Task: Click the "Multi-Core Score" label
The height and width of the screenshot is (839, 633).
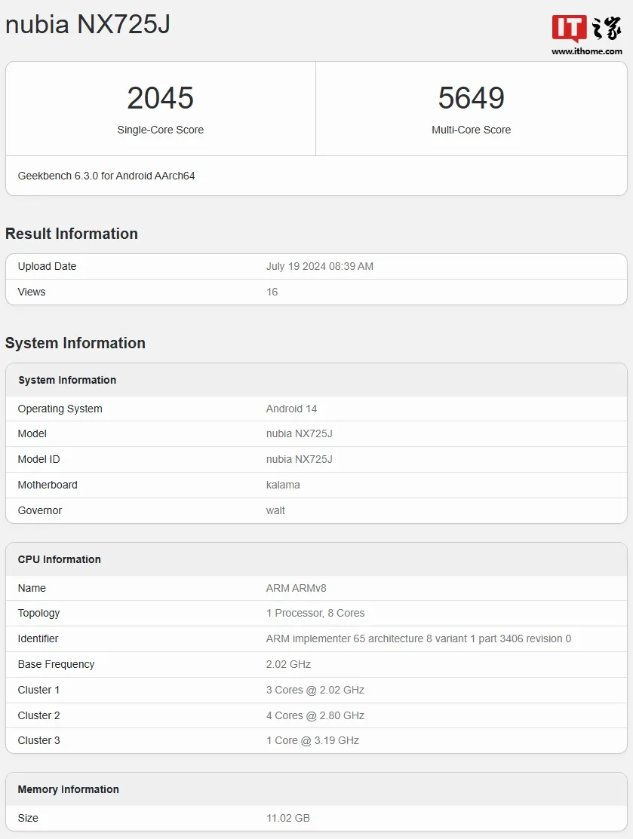Action: 472,130
